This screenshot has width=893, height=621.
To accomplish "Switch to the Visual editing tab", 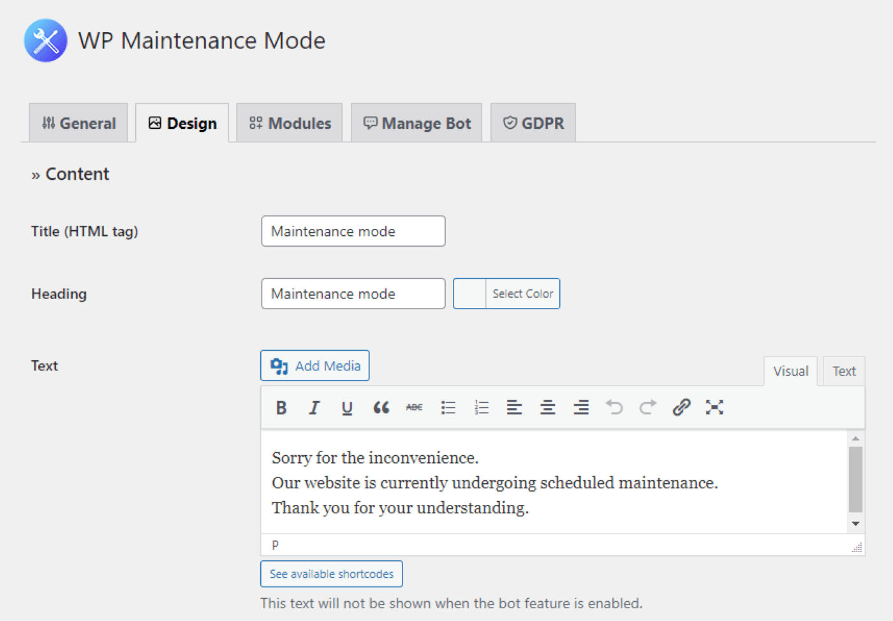I will [x=790, y=370].
